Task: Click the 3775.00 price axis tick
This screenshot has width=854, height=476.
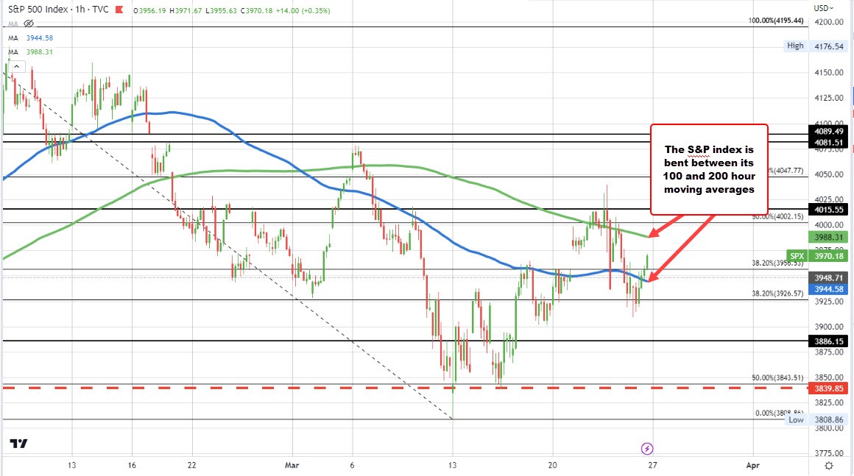Action: click(x=828, y=454)
